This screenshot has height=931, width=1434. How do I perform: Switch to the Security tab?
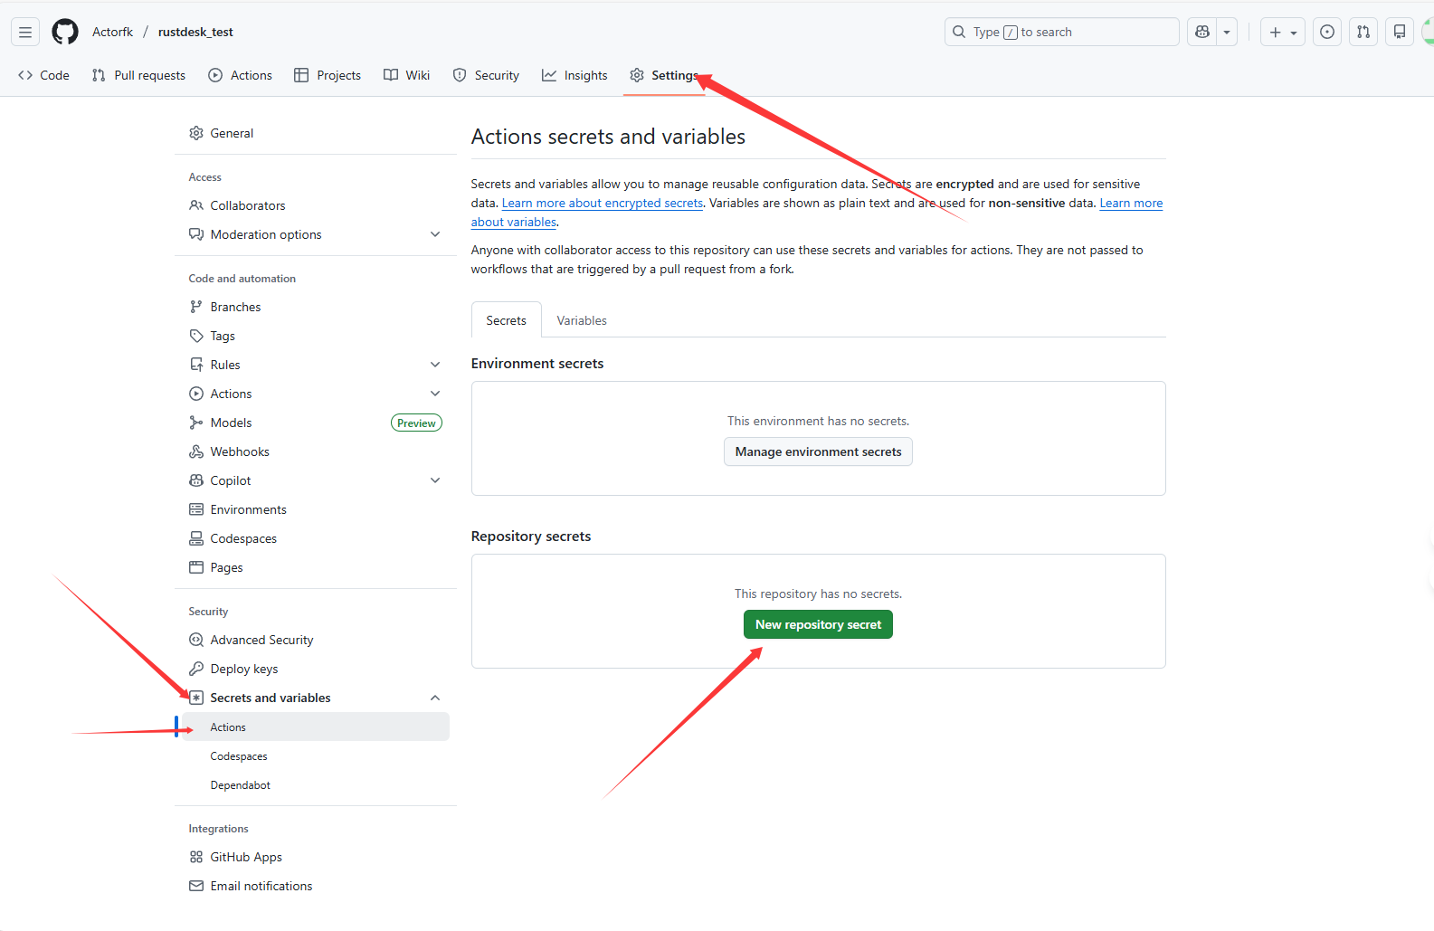click(486, 75)
